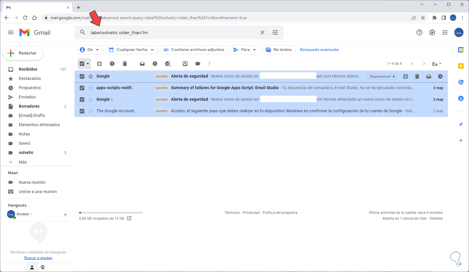Viewport: 469px width, 272px height.
Task: Show search options sliders icon
Action: (x=275, y=32)
